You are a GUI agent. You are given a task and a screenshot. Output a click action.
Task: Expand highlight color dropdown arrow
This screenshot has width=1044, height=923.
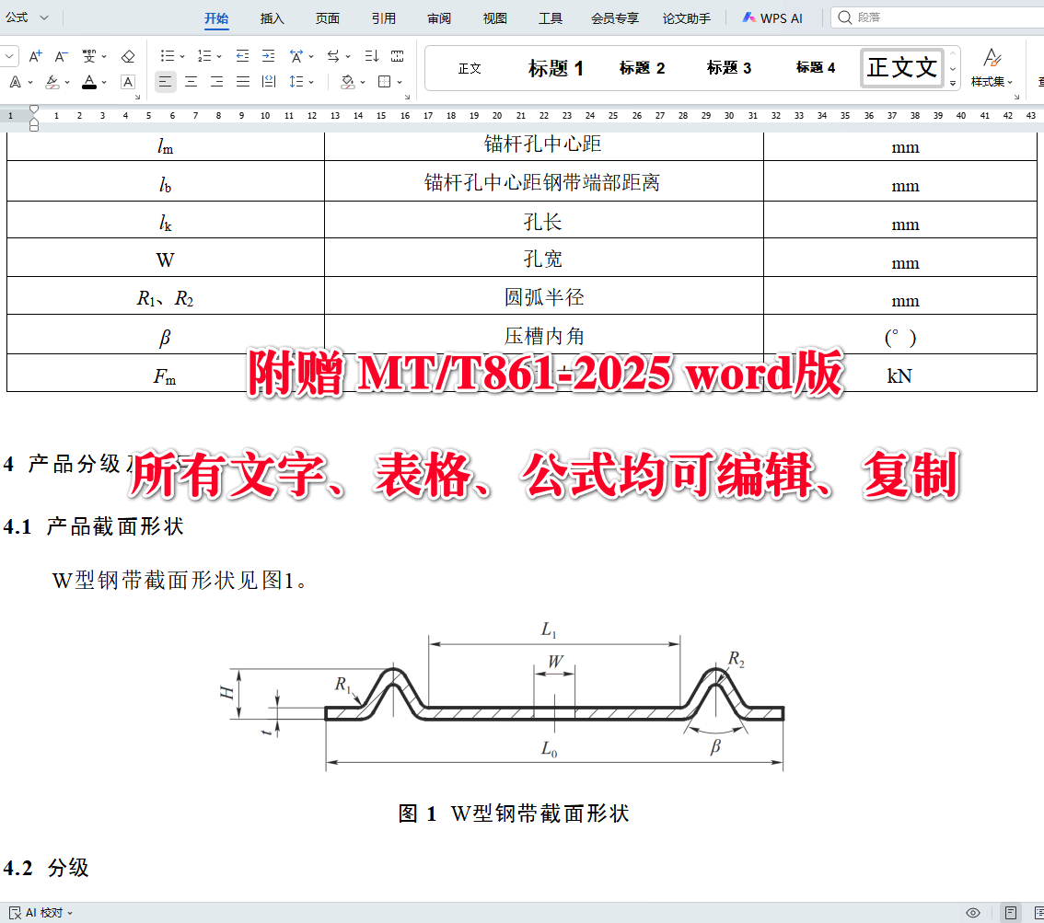pyautogui.click(x=67, y=83)
